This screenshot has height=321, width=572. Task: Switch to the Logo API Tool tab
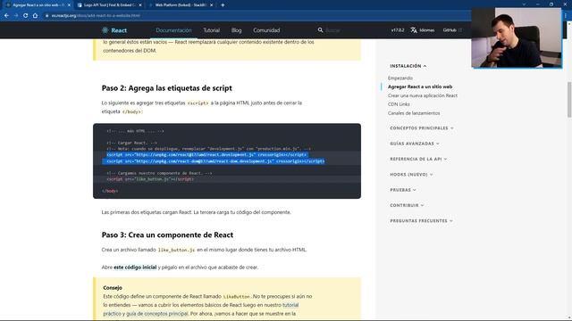109,5
